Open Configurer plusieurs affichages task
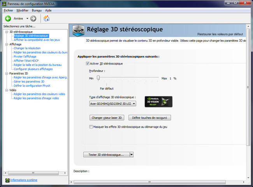This screenshot has width=253, height=187. [33, 69]
